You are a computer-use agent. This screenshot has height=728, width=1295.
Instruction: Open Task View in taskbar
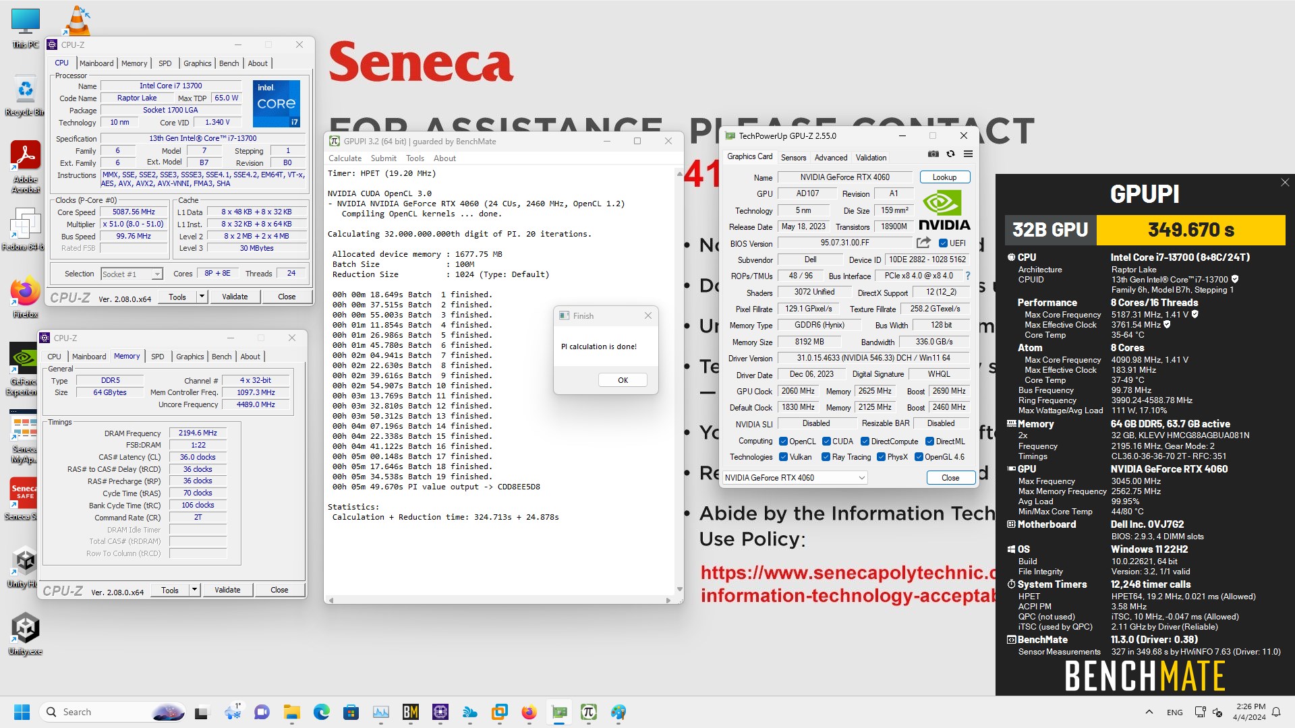(x=202, y=712)
